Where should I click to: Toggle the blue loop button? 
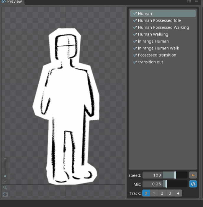click(193, 184)
